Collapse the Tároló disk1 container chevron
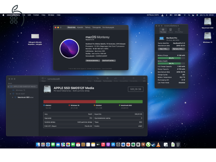 pos(10,94)
